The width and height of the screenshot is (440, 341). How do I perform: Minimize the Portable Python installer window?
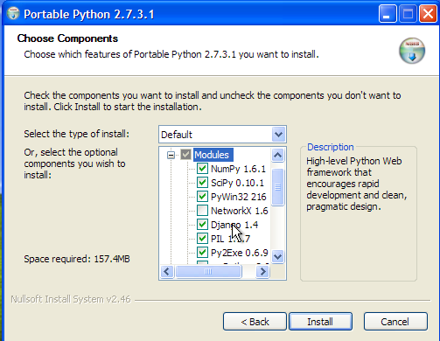(x=387, y=14)
